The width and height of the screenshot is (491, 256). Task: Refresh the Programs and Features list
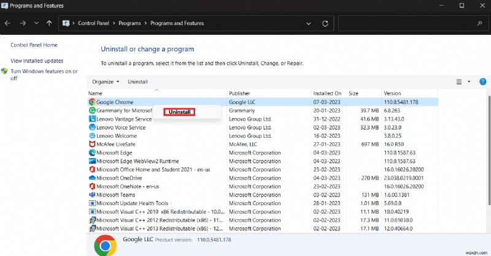(325, 23)
